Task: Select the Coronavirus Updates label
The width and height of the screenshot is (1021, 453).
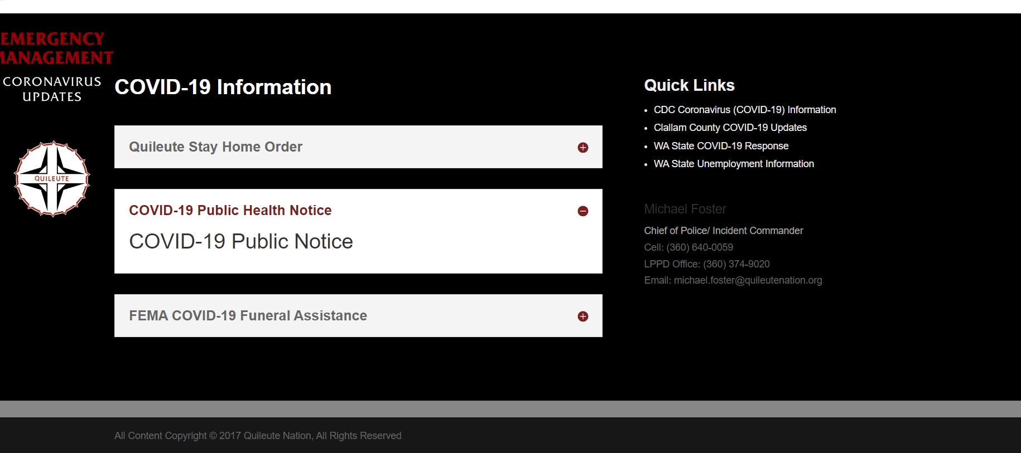Action: tap(52, 89)
